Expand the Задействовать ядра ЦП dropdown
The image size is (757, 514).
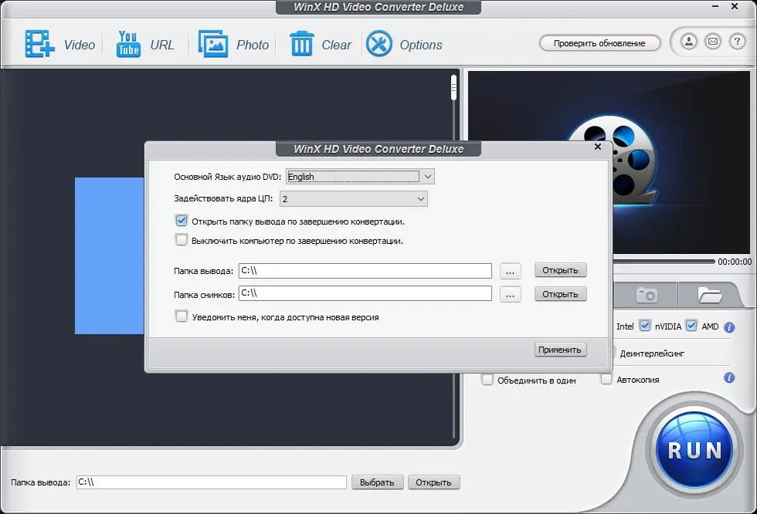421,198
